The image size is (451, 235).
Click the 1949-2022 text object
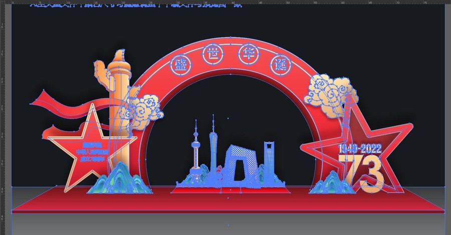pyautogui.click(x=360, y=149)
